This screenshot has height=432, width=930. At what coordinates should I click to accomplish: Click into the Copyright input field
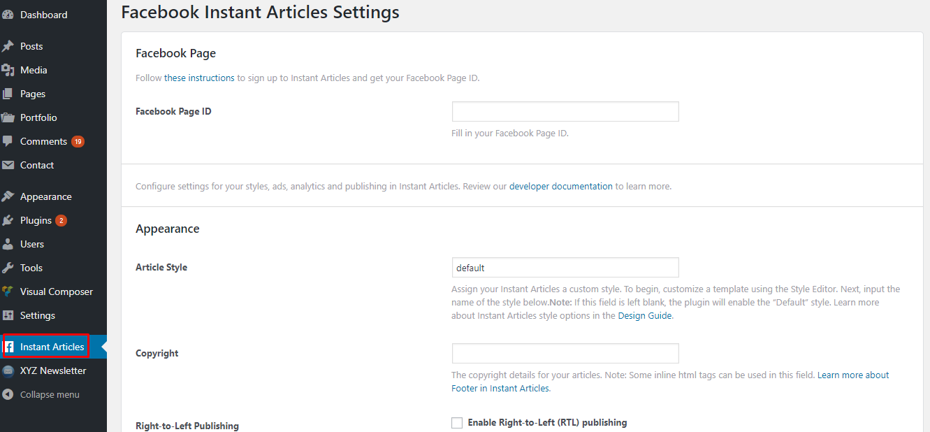point(565,353)
